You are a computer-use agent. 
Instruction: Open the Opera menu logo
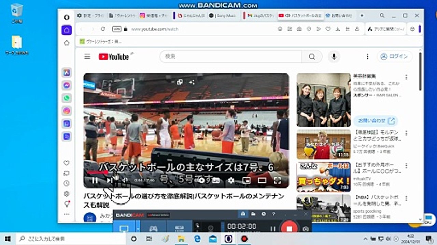pos(67,17)
